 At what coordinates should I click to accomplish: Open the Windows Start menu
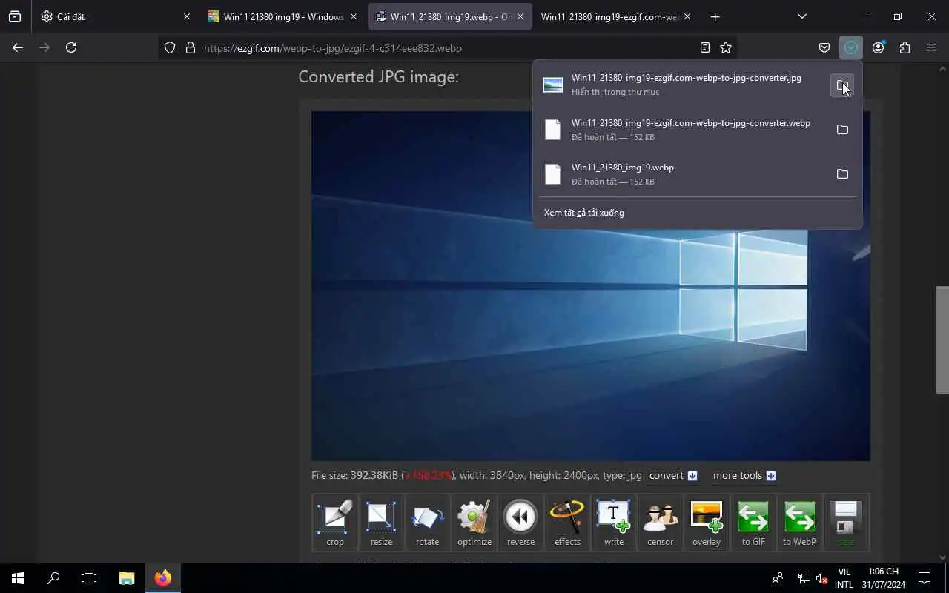(x=18, y=578)
